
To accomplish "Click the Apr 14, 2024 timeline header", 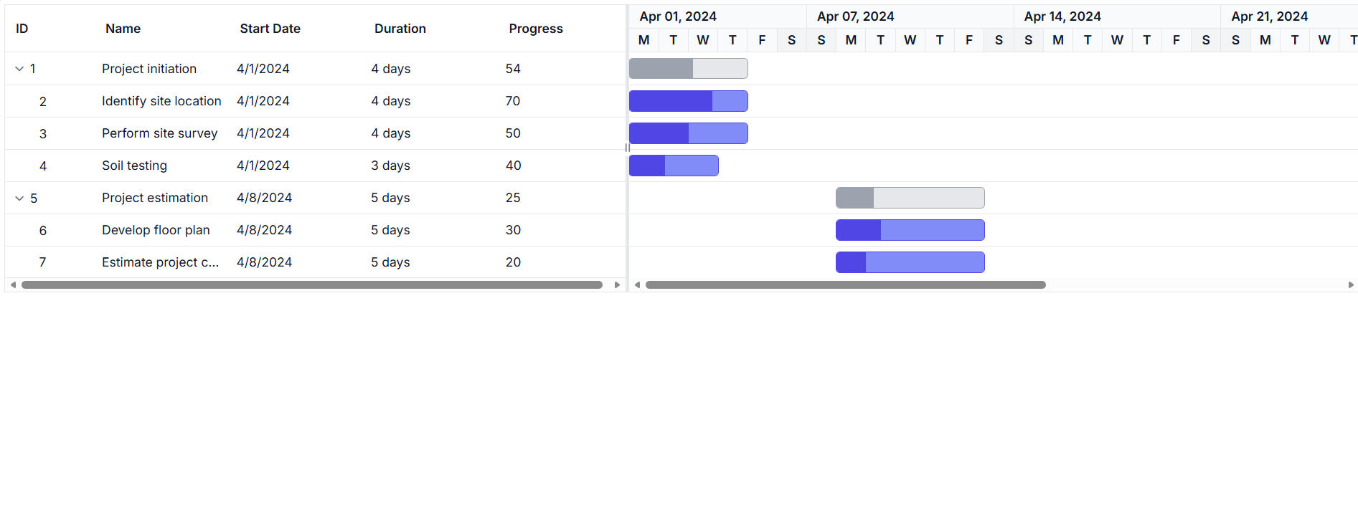I will 1062,16.
